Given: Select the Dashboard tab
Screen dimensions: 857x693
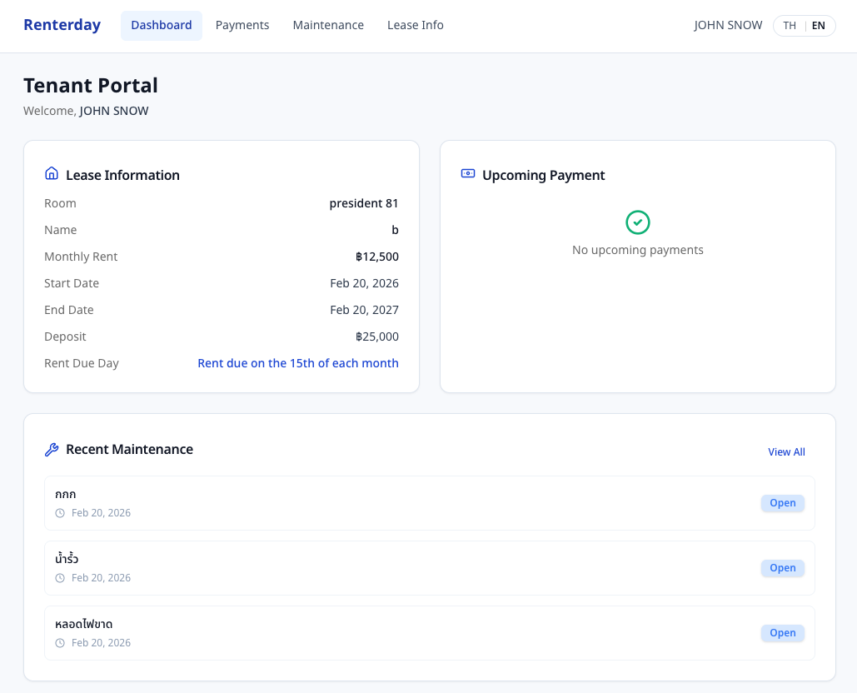Looking at the screenshot, I should tap(162, 26).
